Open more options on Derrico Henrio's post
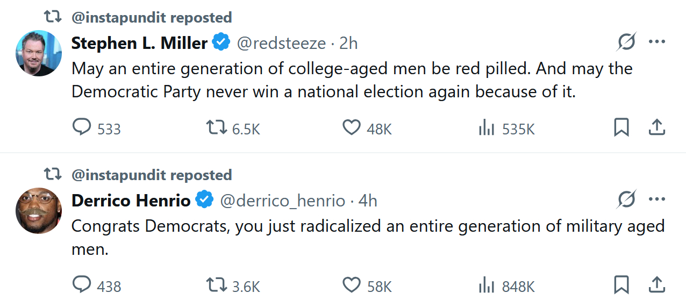This screenshot has width=686, height=307. point(657,199)
